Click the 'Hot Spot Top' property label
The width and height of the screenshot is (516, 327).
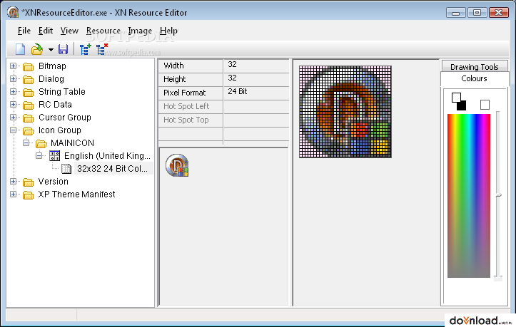click(186, 120)
